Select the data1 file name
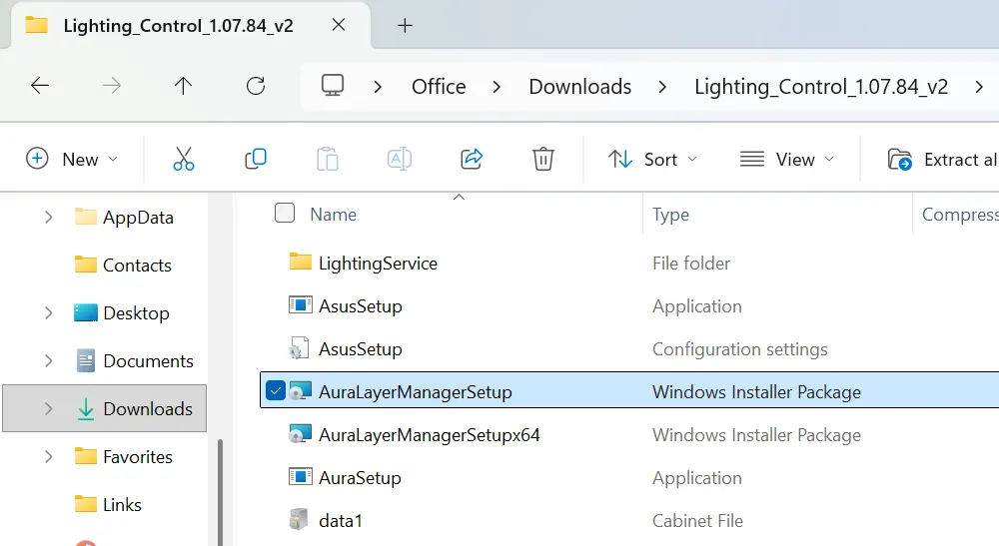 (341, 520)
